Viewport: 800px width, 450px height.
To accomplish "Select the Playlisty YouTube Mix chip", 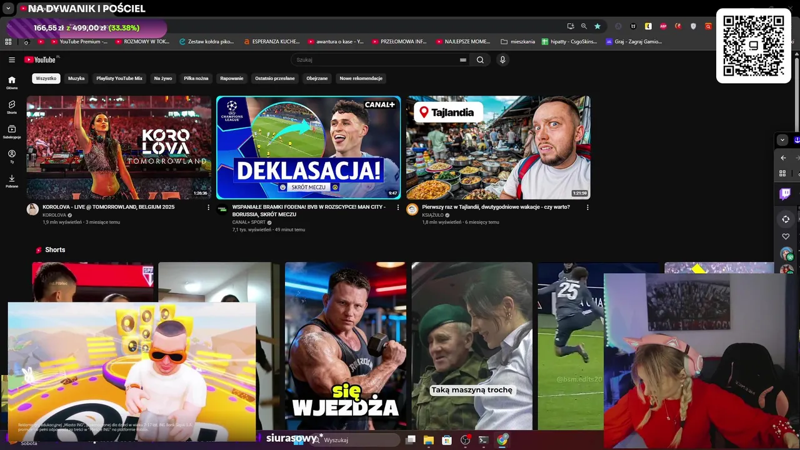I will point(119,79).
